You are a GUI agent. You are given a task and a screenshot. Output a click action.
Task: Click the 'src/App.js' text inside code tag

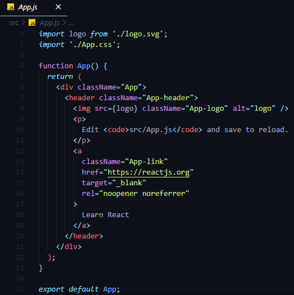point(151,130)
